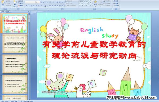Click the Font Color icon
The image size is (159, 102).
(x=45, y=6)
